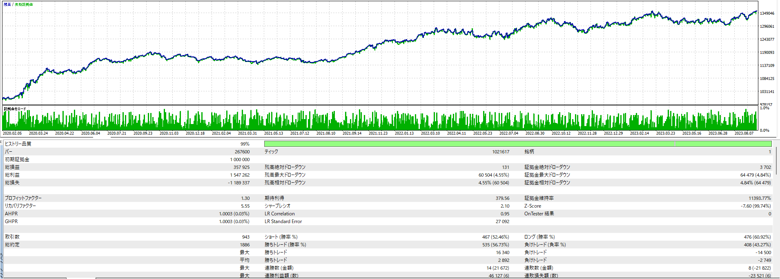Click the 64 479 (4.84%) equity drawdown value
This screenshot has width=780, height=279.
[756, 175]
